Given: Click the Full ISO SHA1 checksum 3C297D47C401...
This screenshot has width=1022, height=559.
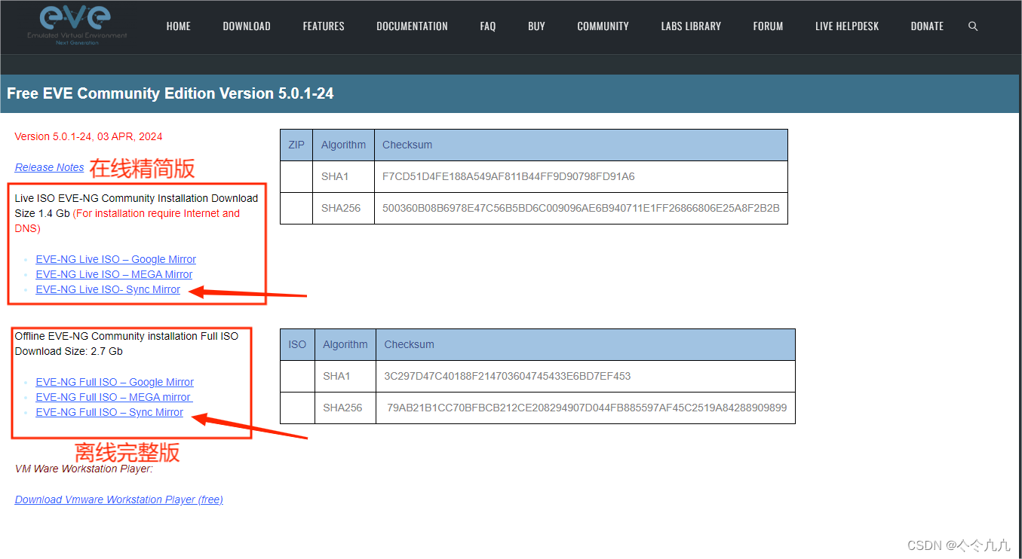Looking at the screenshot, I should point(507,376).
